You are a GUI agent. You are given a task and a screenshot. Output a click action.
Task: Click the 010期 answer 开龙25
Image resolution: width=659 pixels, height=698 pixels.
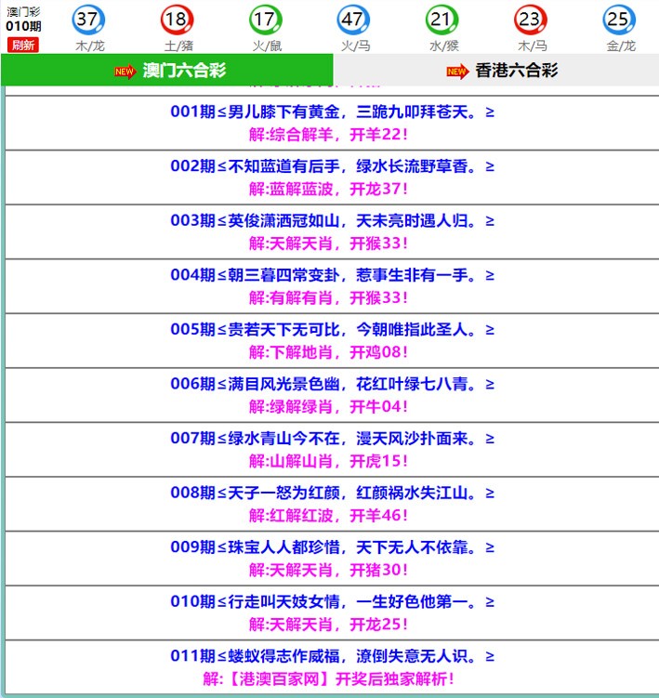tap(378, 624)
